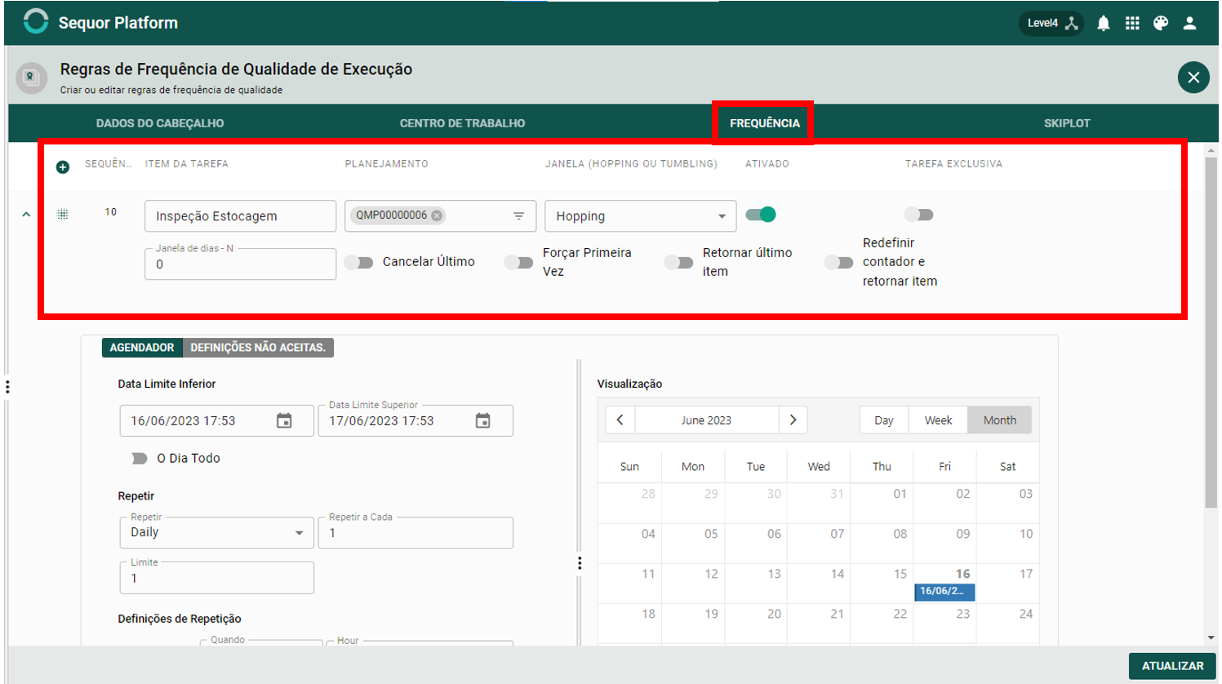Switch to Dados do Cabeçalho tab
Viewport: 1222px width, 684px height.
[160, 123]
